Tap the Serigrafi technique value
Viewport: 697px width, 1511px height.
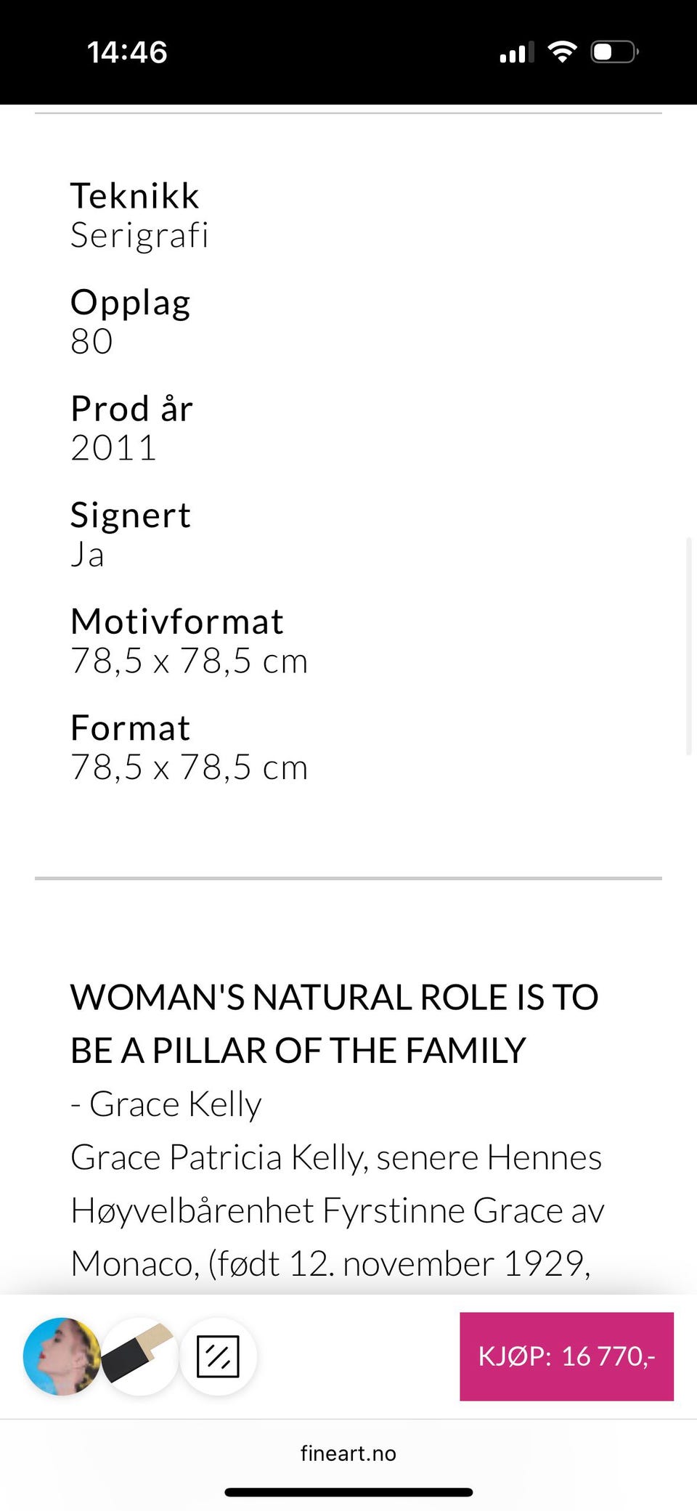[139, 235]
